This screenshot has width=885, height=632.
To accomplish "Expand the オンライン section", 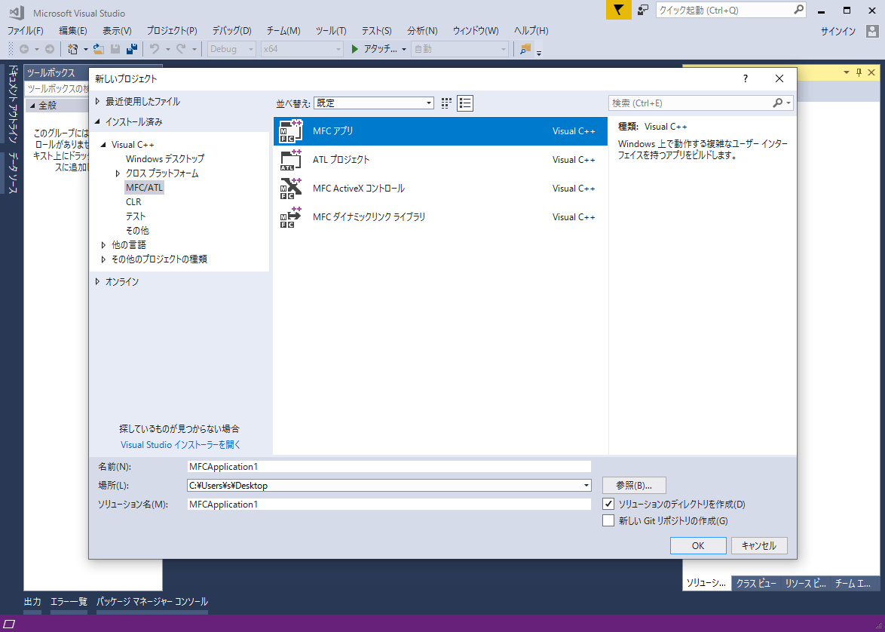I will (x=97, y=281).
